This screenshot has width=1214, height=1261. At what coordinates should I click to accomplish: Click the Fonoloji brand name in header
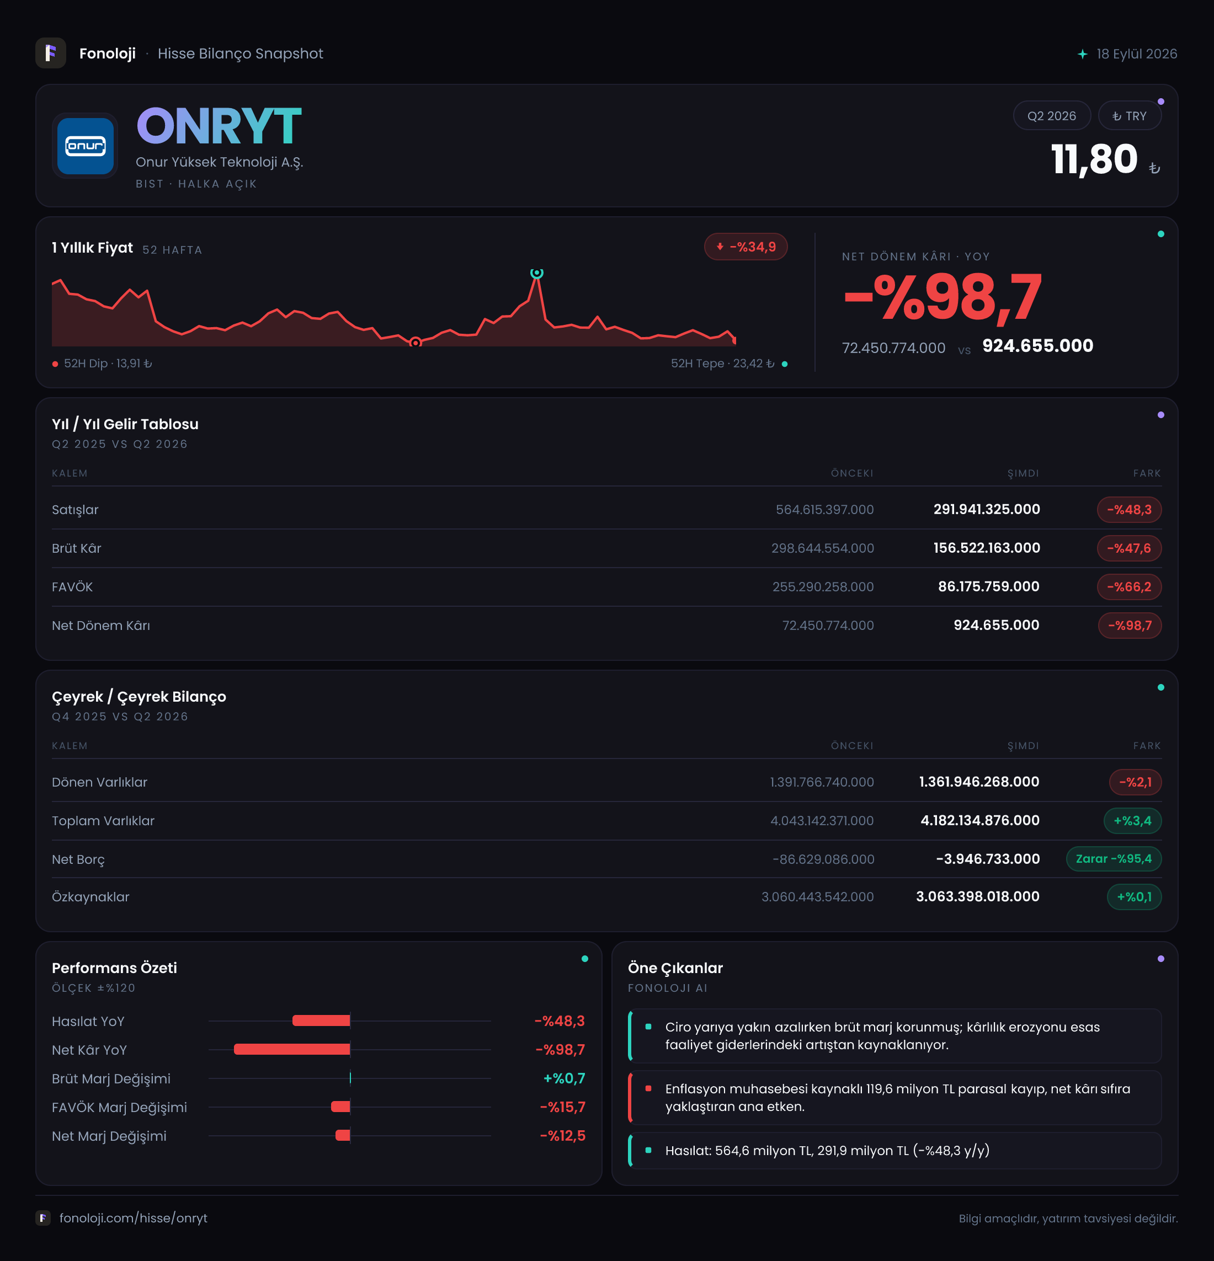(x=108, y=54)
